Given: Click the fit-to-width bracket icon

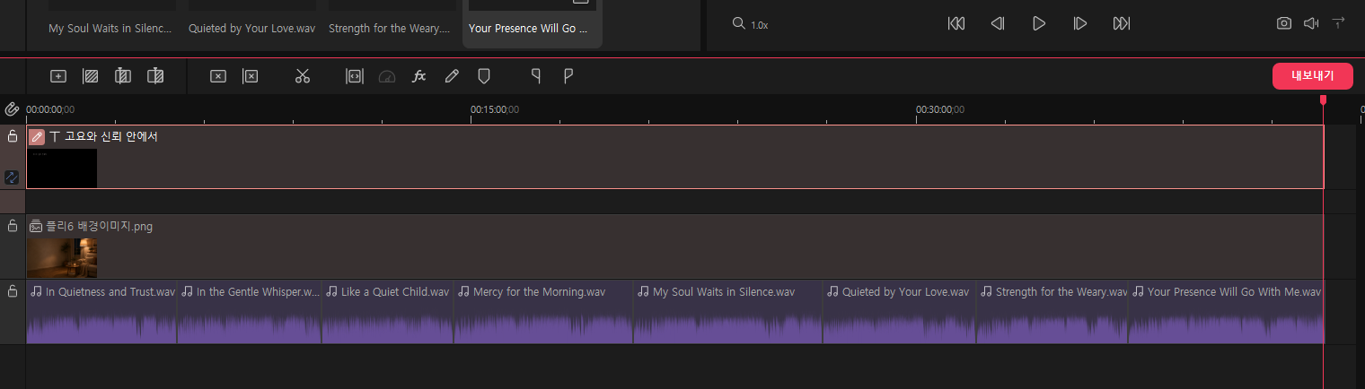Looking at the screenshot, I should 355,76.
